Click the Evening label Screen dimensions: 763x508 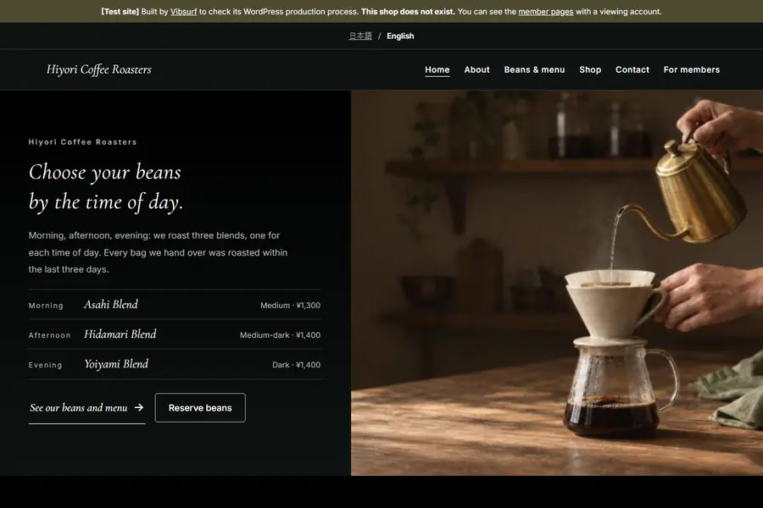coord(45,365)
